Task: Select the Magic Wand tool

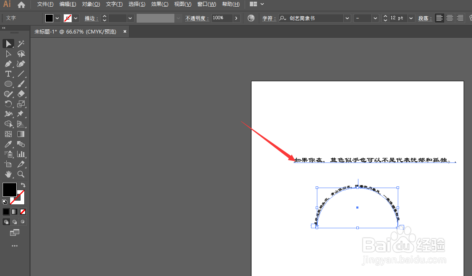Action: (21, 44)
